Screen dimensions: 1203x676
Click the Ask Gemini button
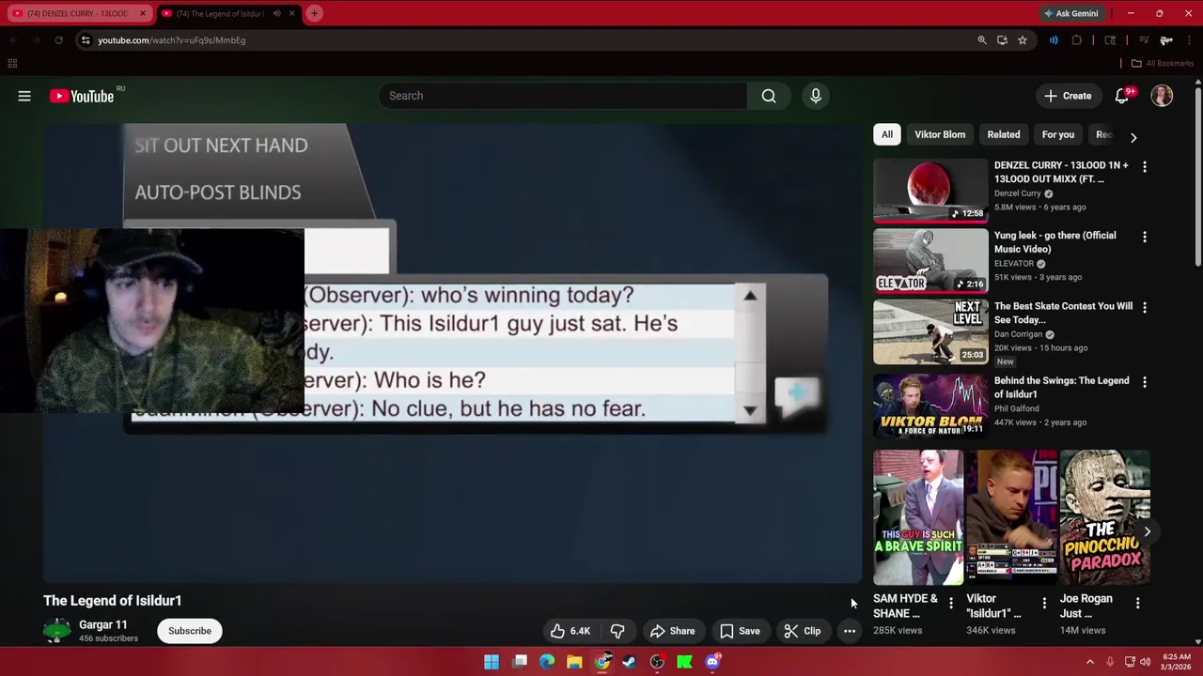tap(1070, 13)
